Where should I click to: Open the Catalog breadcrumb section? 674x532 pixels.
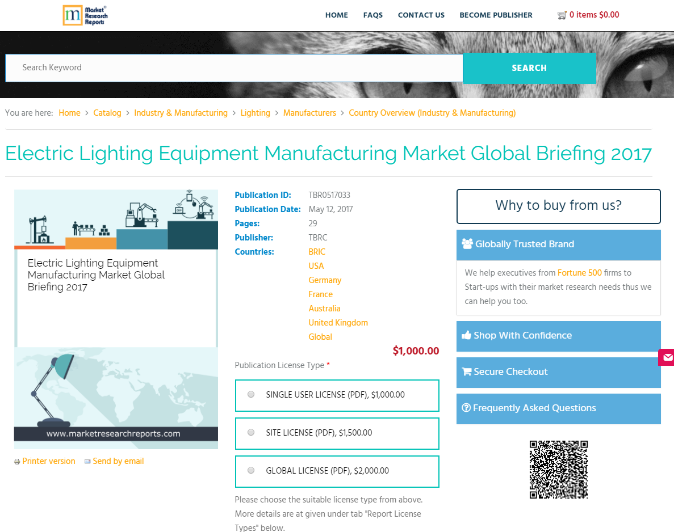coord(107,113)
